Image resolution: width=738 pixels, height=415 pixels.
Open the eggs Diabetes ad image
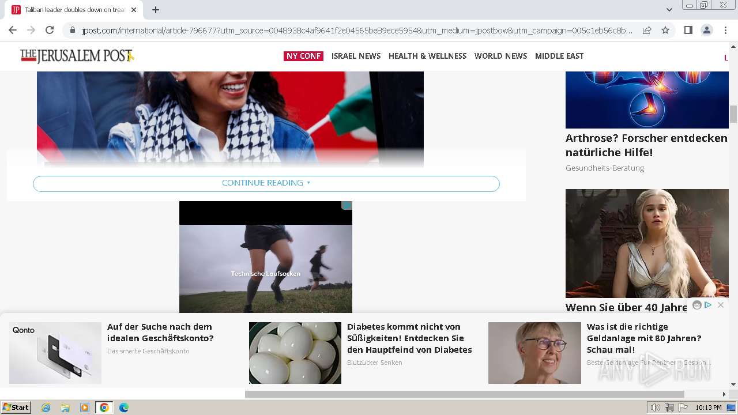point(295,353)
